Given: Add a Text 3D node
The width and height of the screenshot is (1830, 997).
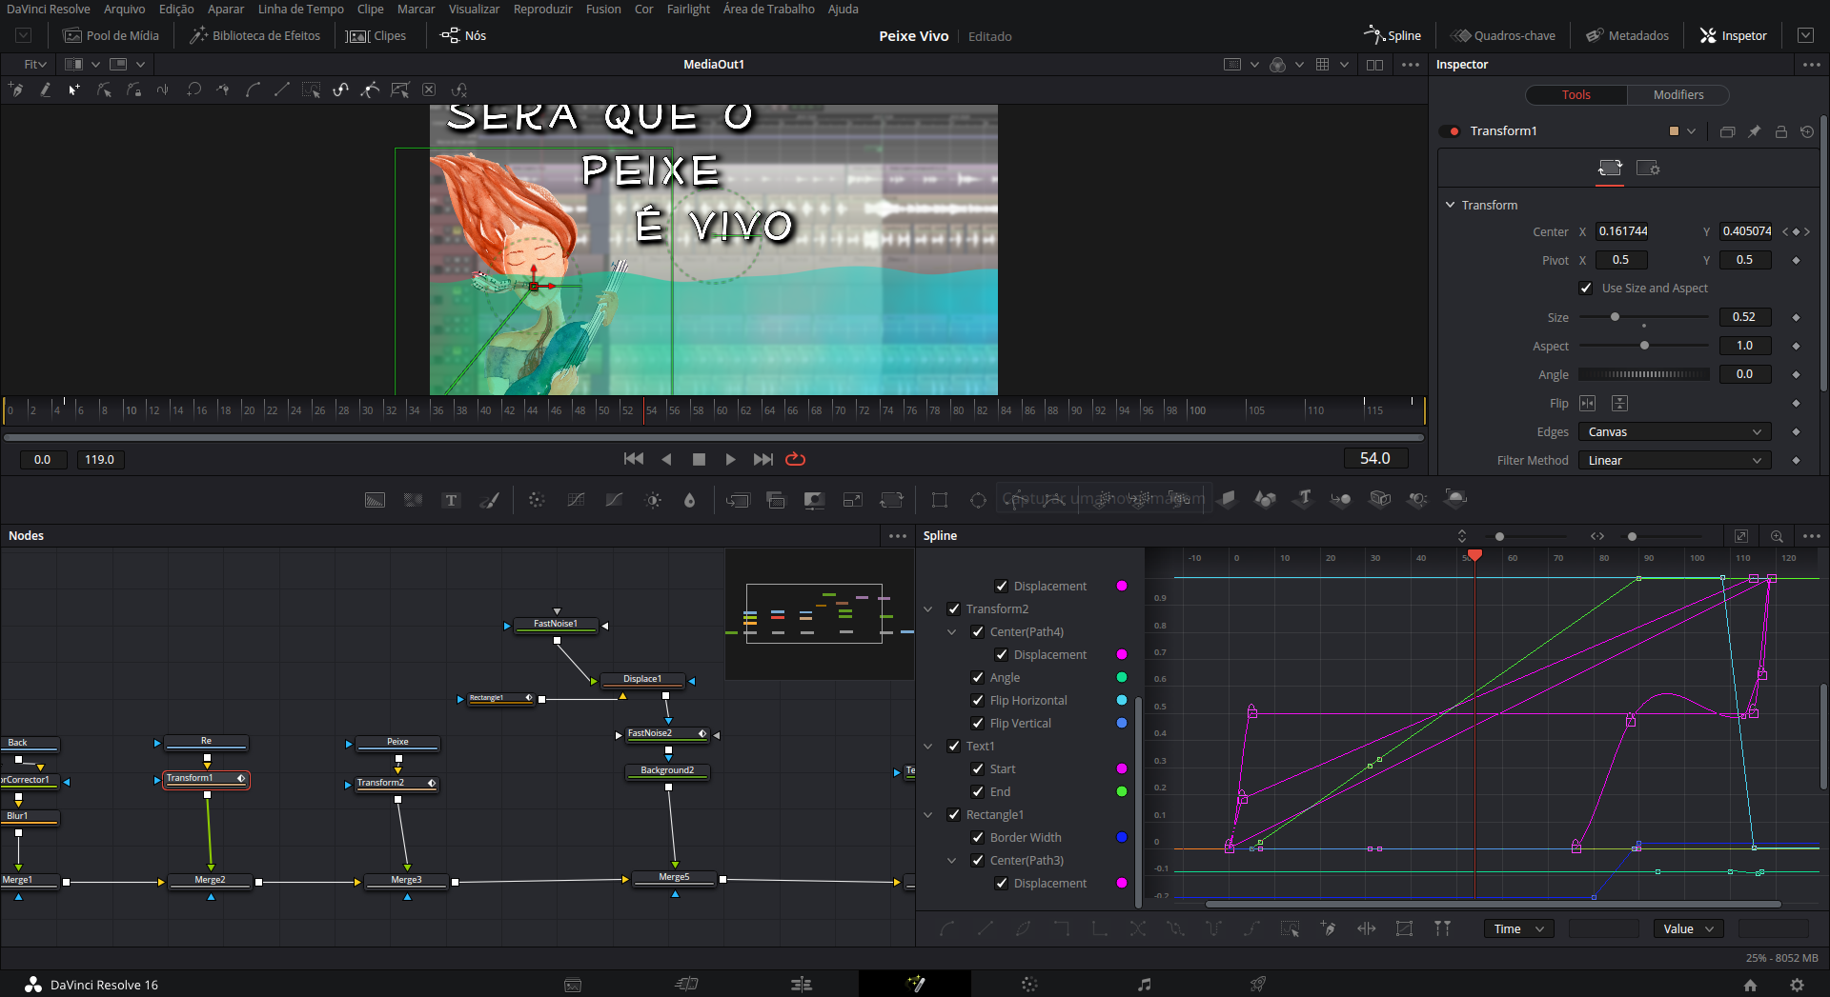Looking at the screenshot, I should pyautogui.click(x=1304, y=499).
